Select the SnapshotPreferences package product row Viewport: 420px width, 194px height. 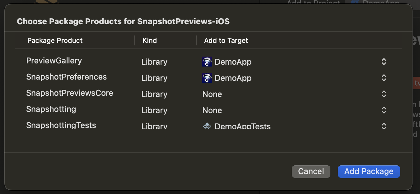(x=66, y=77)
